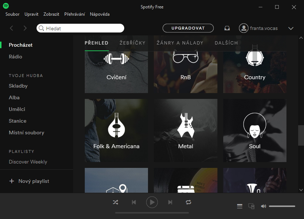The height and width of the screenshot is (219, 304).
Task: Click the search magnifier icon
Action: 41,28
